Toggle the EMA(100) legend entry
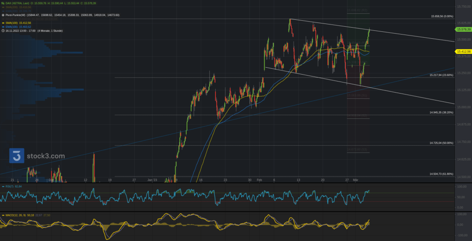 tap(18, 27)
